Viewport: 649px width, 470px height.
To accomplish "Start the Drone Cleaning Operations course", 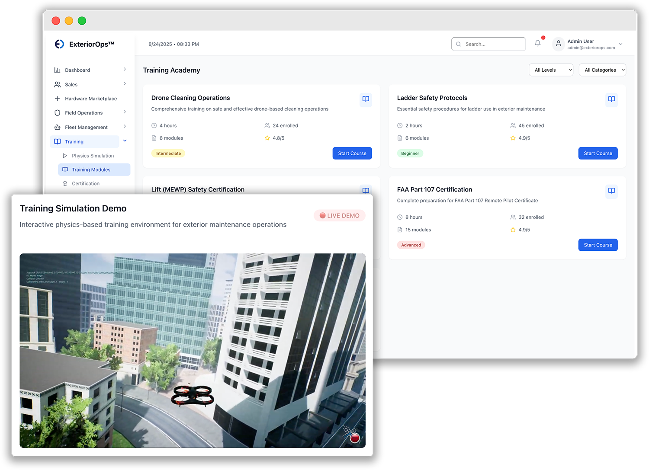I will click(352, 153).
